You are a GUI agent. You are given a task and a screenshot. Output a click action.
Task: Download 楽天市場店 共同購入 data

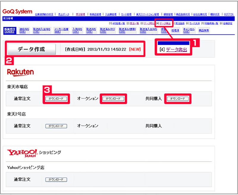(178, 99)
